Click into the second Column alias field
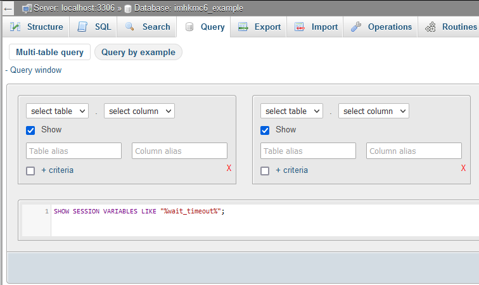Screen dimensions: 479x285 click(x=414, y=151)
